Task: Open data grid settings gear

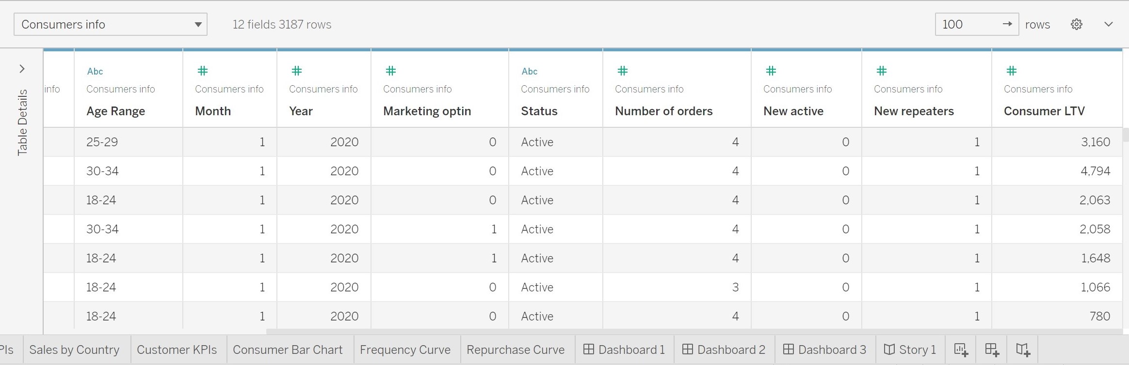Action: 1076,24
